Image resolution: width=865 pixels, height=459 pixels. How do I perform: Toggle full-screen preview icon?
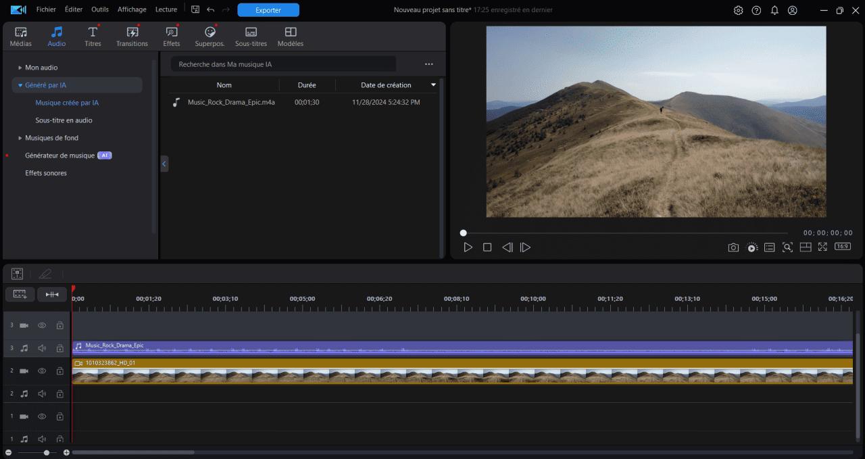[x=822, y=247]
